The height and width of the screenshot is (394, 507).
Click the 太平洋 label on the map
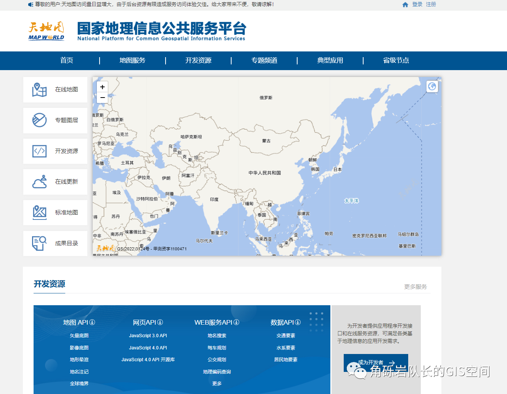pos(351,201)
